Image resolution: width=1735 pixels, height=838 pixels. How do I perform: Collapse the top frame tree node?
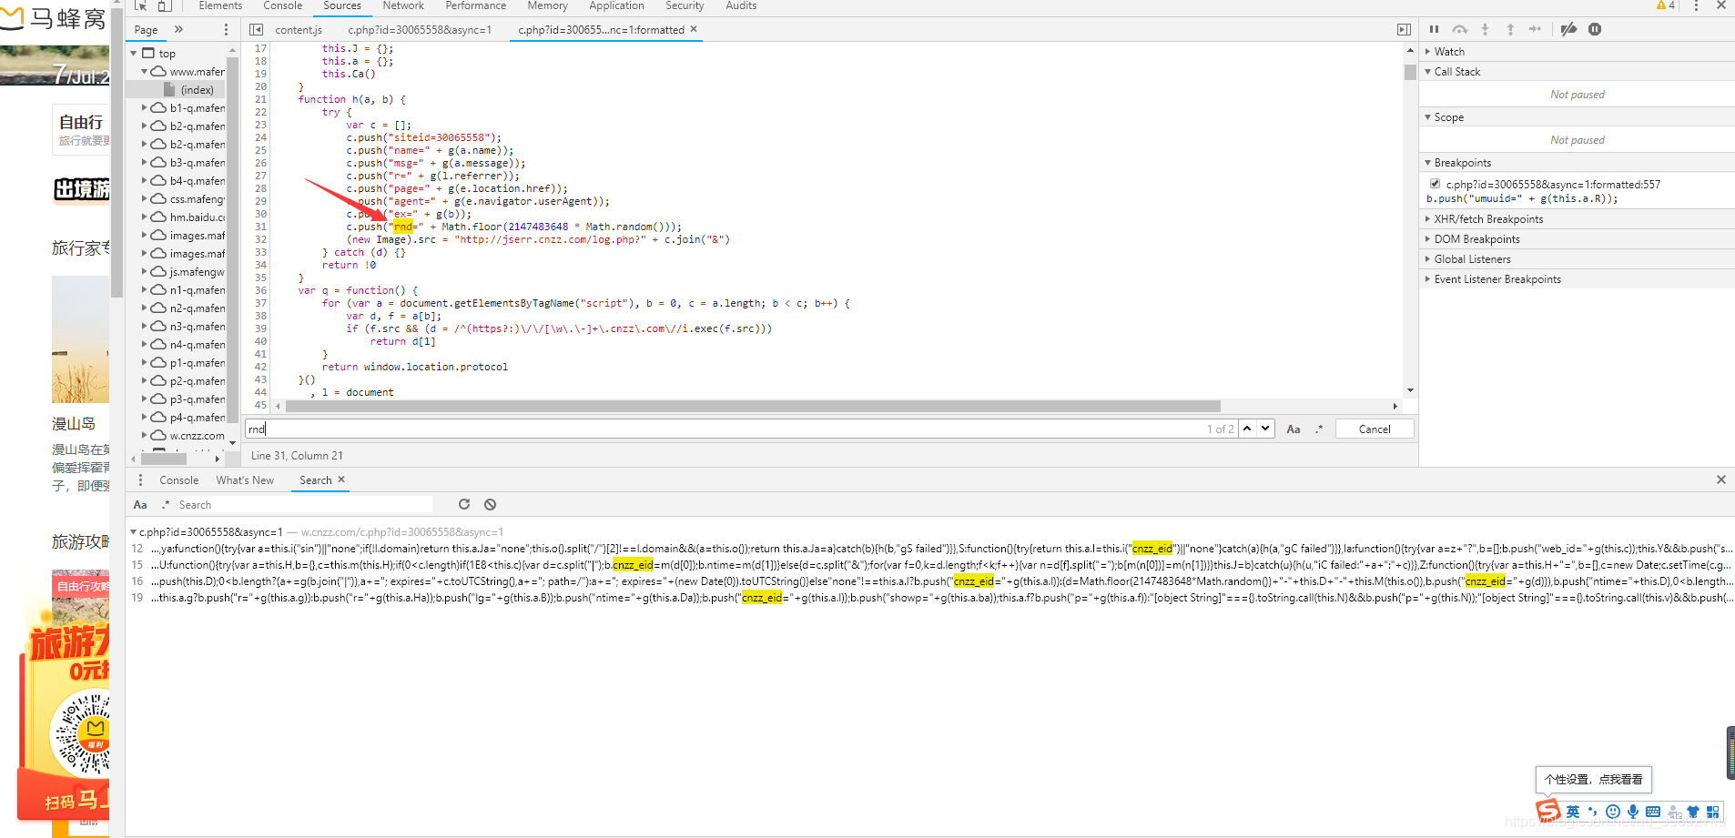pos(134,54)
